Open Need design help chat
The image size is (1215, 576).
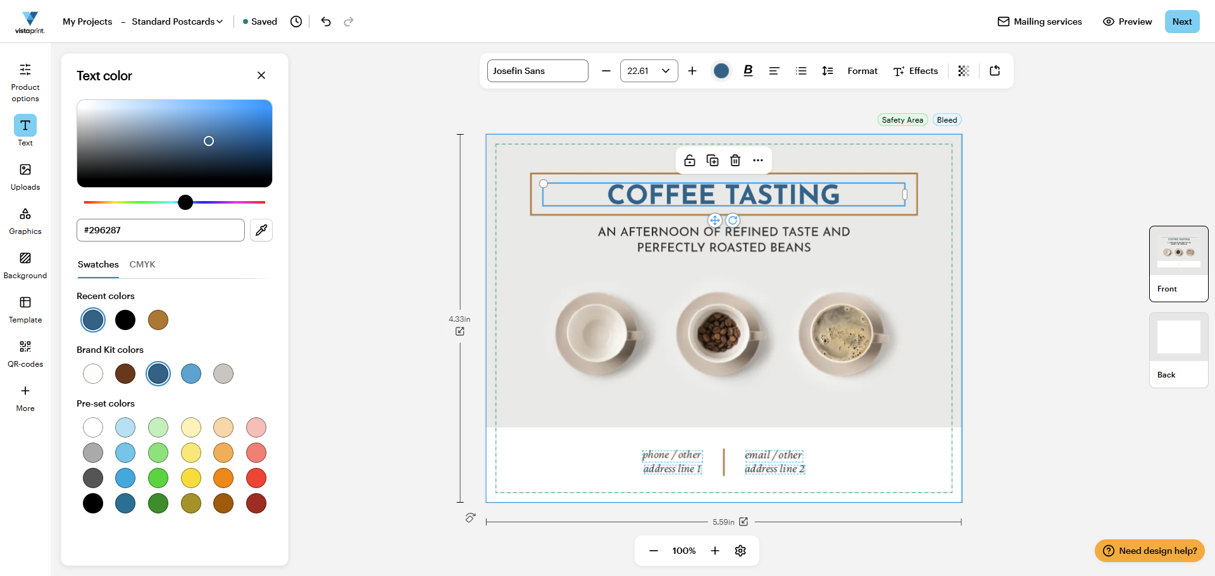1150,551
